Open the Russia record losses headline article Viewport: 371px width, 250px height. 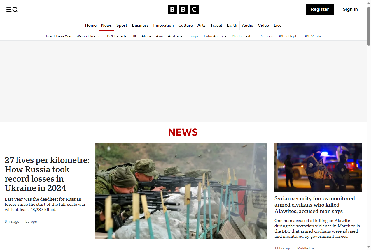[47, 174]
